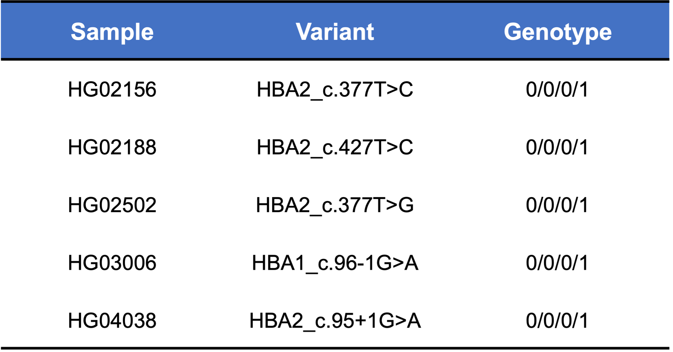Click variant HBA2_c.95+1G>A
673x352 pixels.
click(x=335, y=320)
